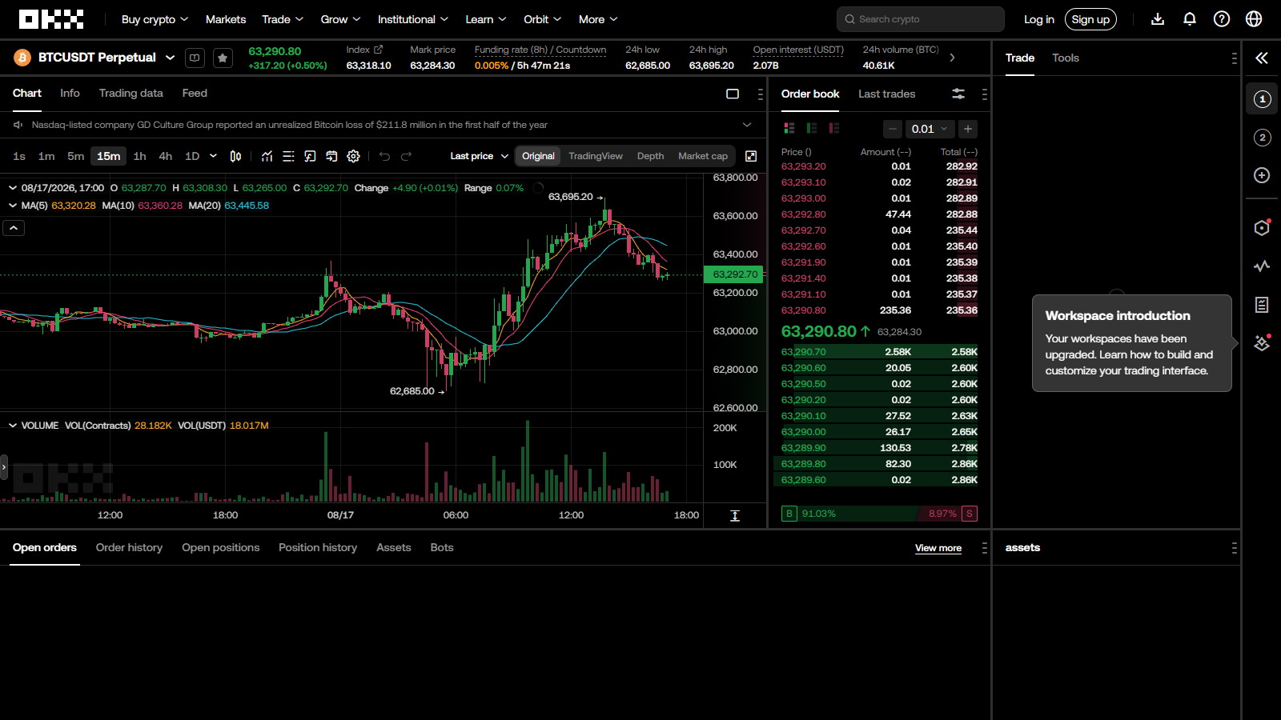Screen dimensions: 1281x720
Task: Switch to the Trading data tab
Action: click(x=131, y=93)
